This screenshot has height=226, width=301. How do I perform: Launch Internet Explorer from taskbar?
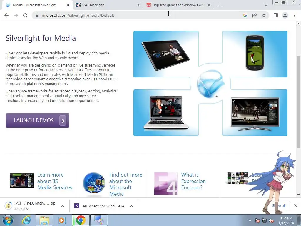click(x=26, y=220)
